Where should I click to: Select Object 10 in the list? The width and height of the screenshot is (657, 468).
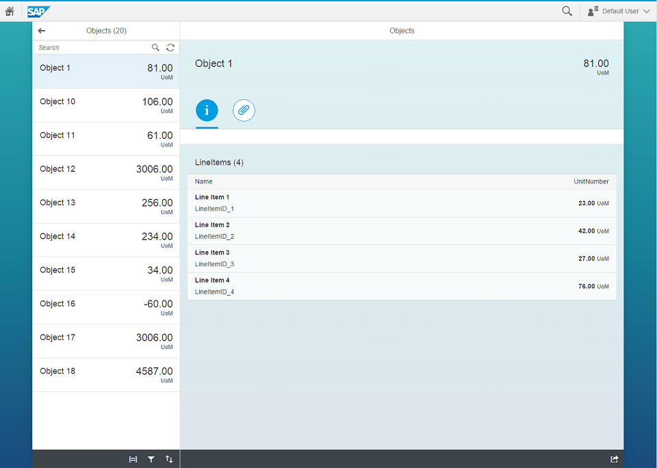(106, 105)
